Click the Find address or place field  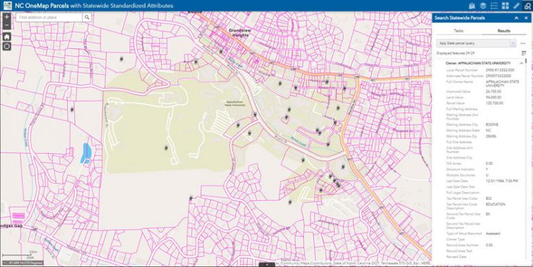(x=49, y=17)
